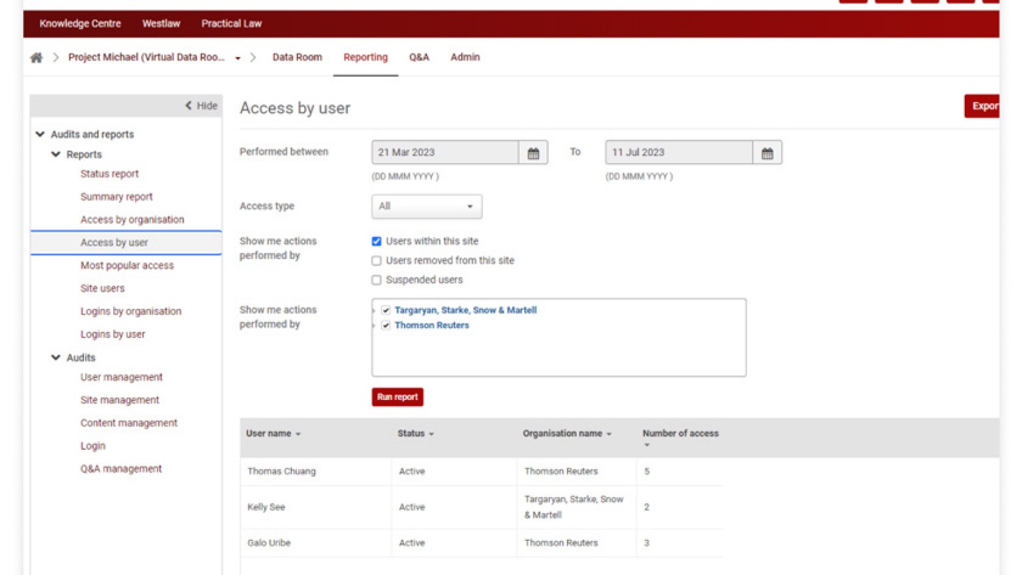Click the Performed between start date field
Image resolution: width=1022 pixels, height=575 pixels.
click(444, 152)
